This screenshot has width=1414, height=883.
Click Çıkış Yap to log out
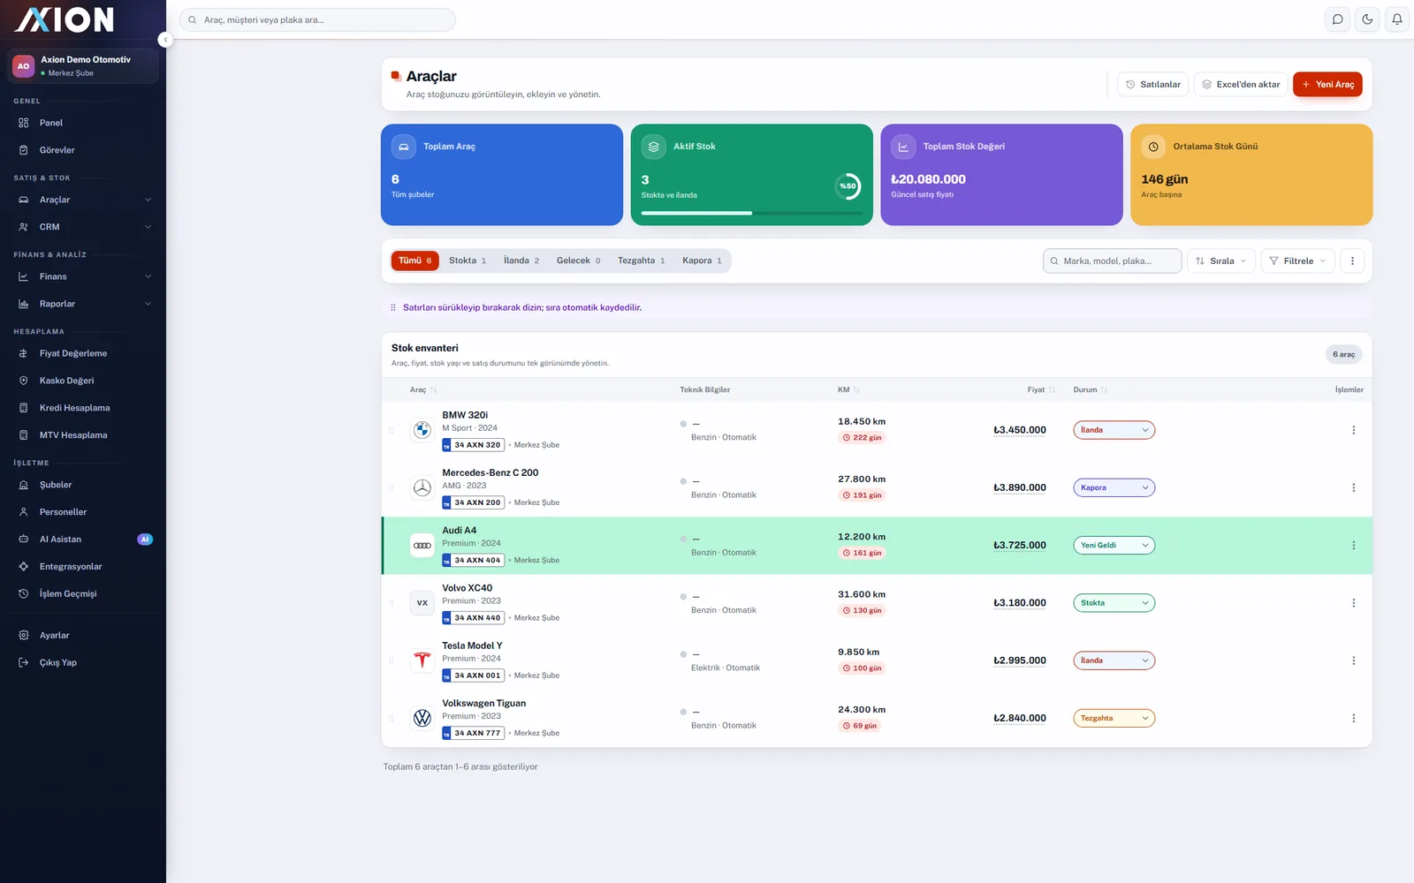(x=83, y=663)
